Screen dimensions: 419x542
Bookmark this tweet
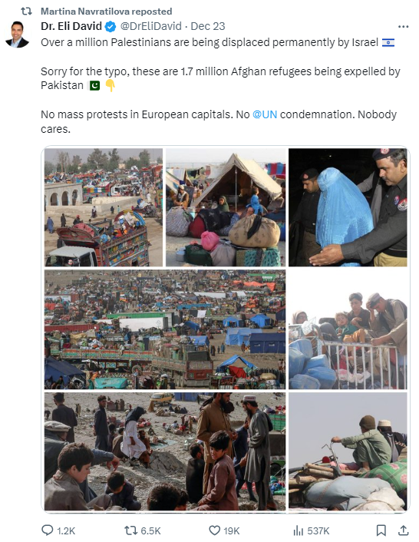[381, 530]
